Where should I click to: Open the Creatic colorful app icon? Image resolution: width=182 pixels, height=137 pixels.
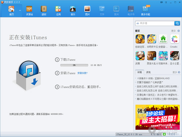point(175,39)
